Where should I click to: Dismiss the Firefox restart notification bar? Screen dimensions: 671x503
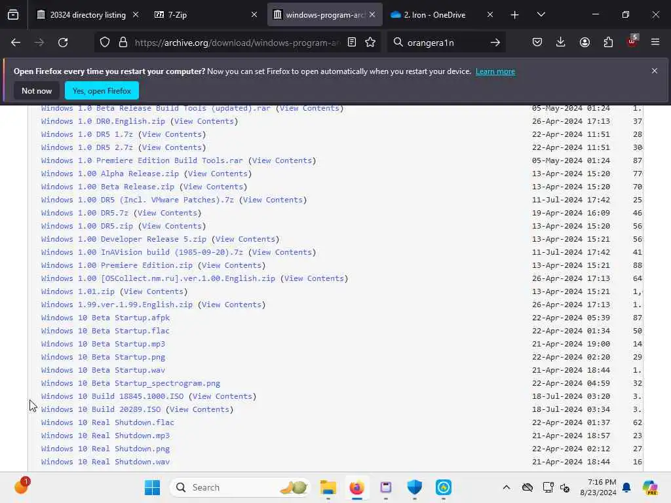coord(655,71)
